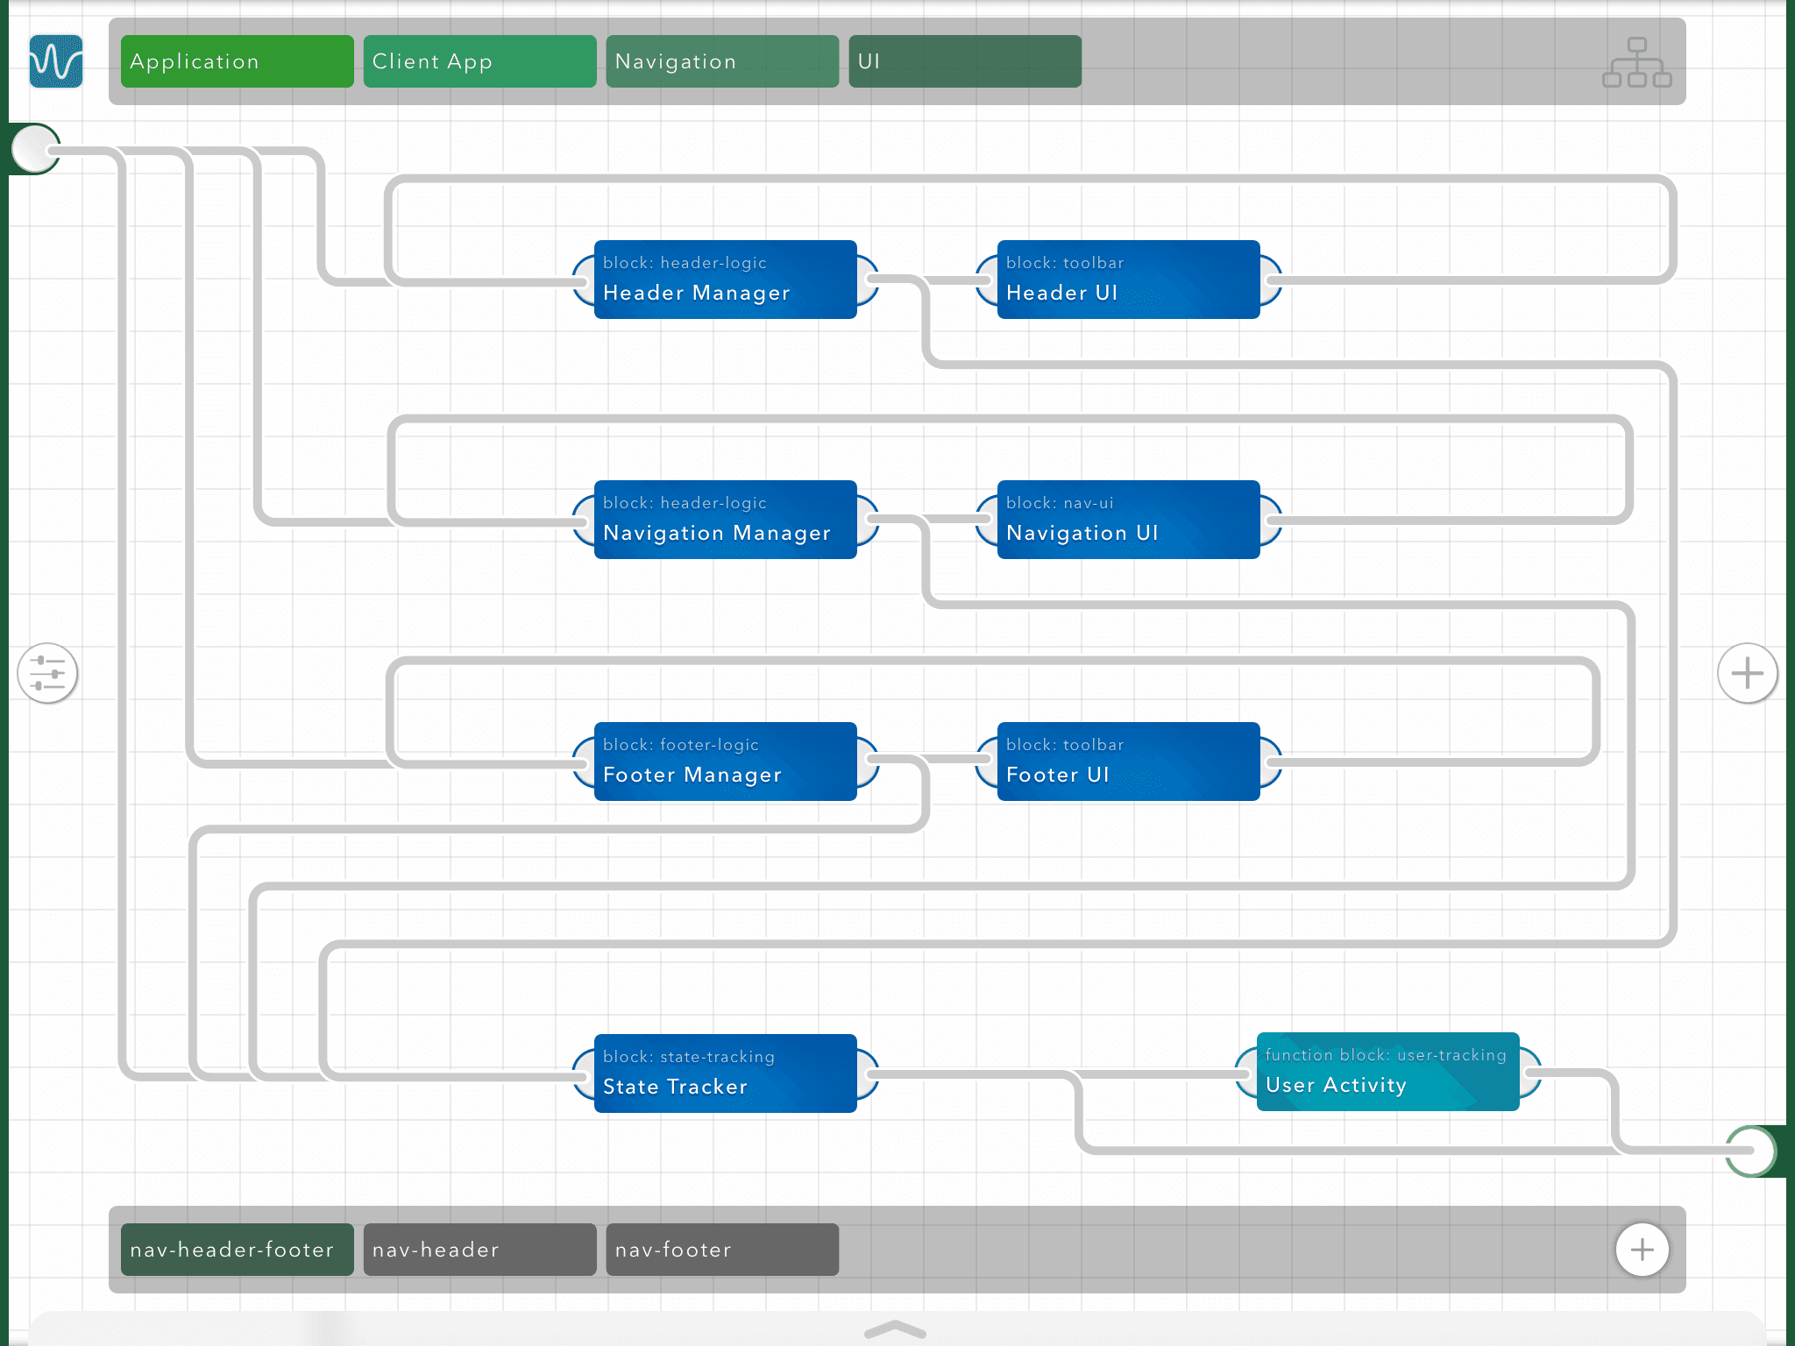Toggle the nav-footer tag filter

point(721,1250)
